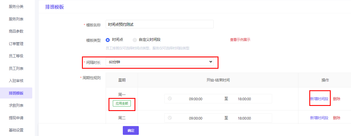Open the 间隔时长 dropdown showing 60分钟
This screenshot has height=136, width=351.
pos(159,62)
